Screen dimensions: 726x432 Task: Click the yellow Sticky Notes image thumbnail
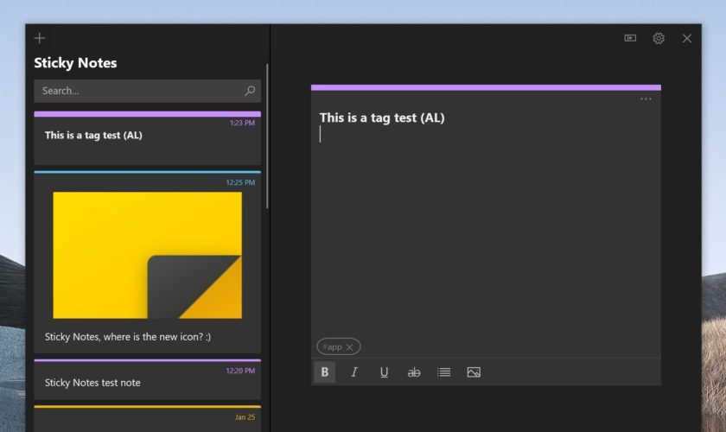coord(147,255)
